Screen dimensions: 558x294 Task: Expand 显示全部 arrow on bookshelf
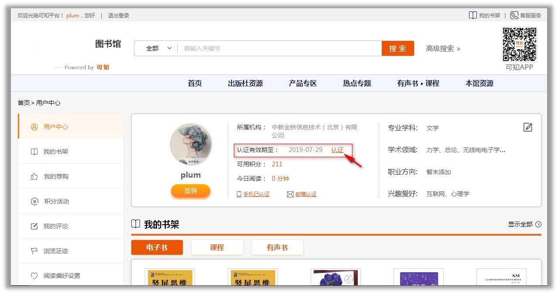point(538,224)
